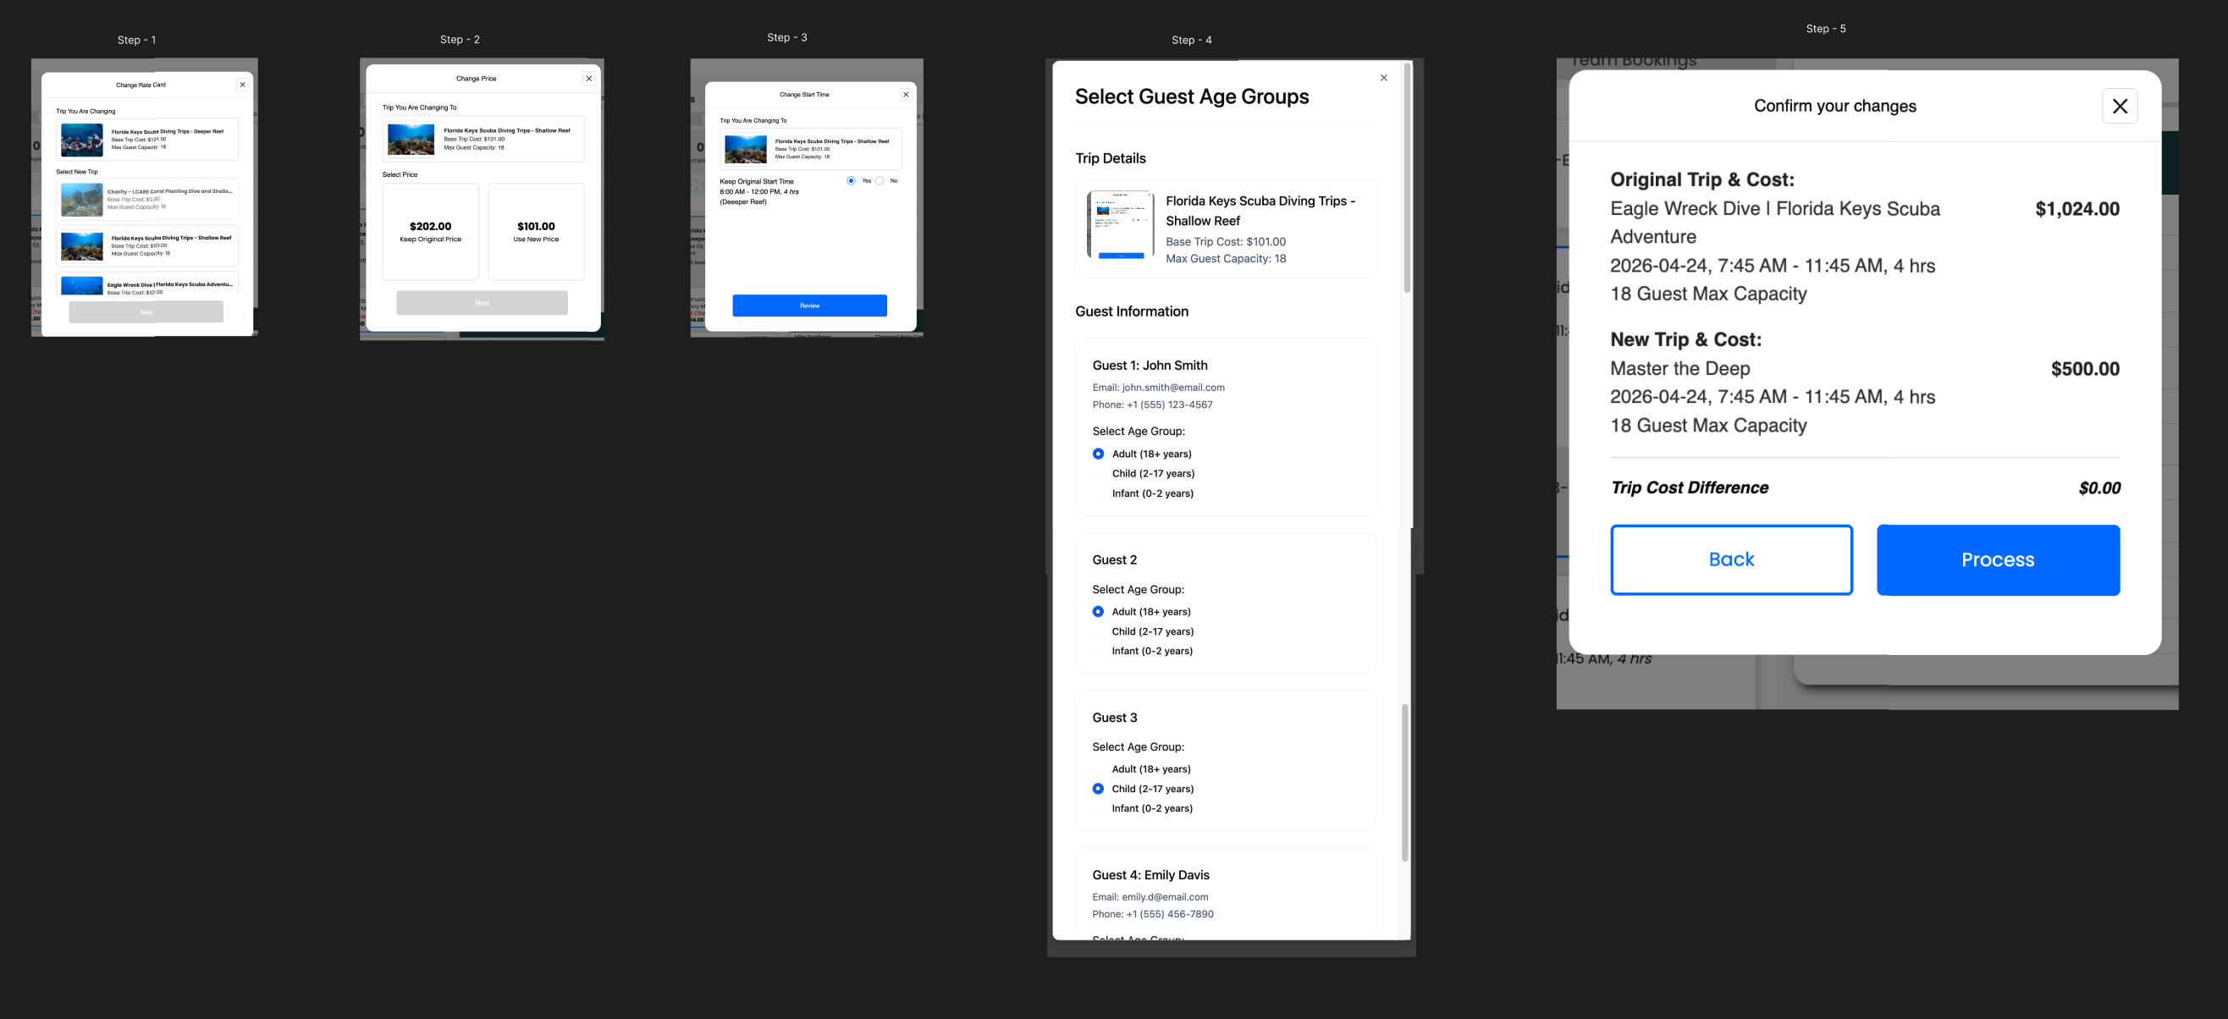Close the Select Guest Age Groups modal

pos(1384,78)
